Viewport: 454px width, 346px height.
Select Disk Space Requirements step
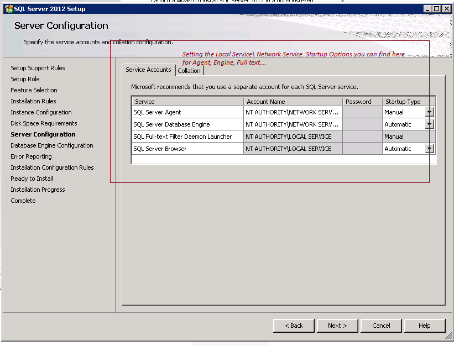tap(44, 123)
